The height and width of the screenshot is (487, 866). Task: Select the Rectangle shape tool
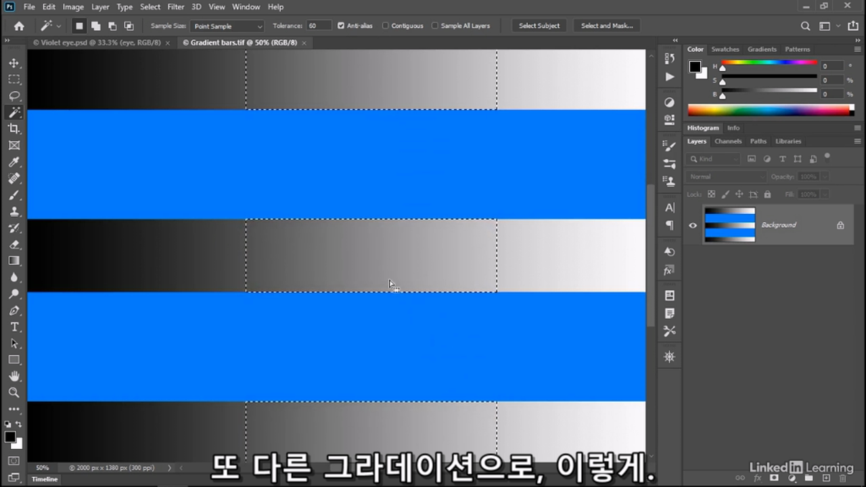pos(14,360)
